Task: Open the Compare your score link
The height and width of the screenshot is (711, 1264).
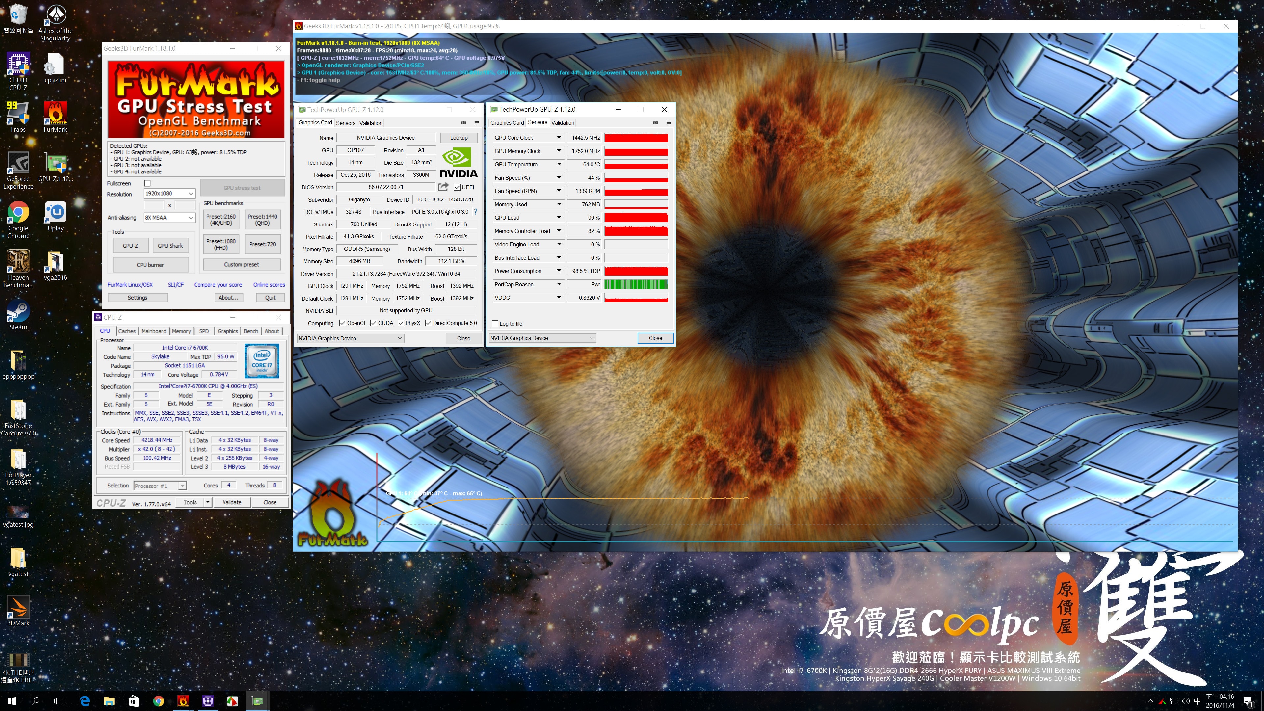Action: coord(218,285)
